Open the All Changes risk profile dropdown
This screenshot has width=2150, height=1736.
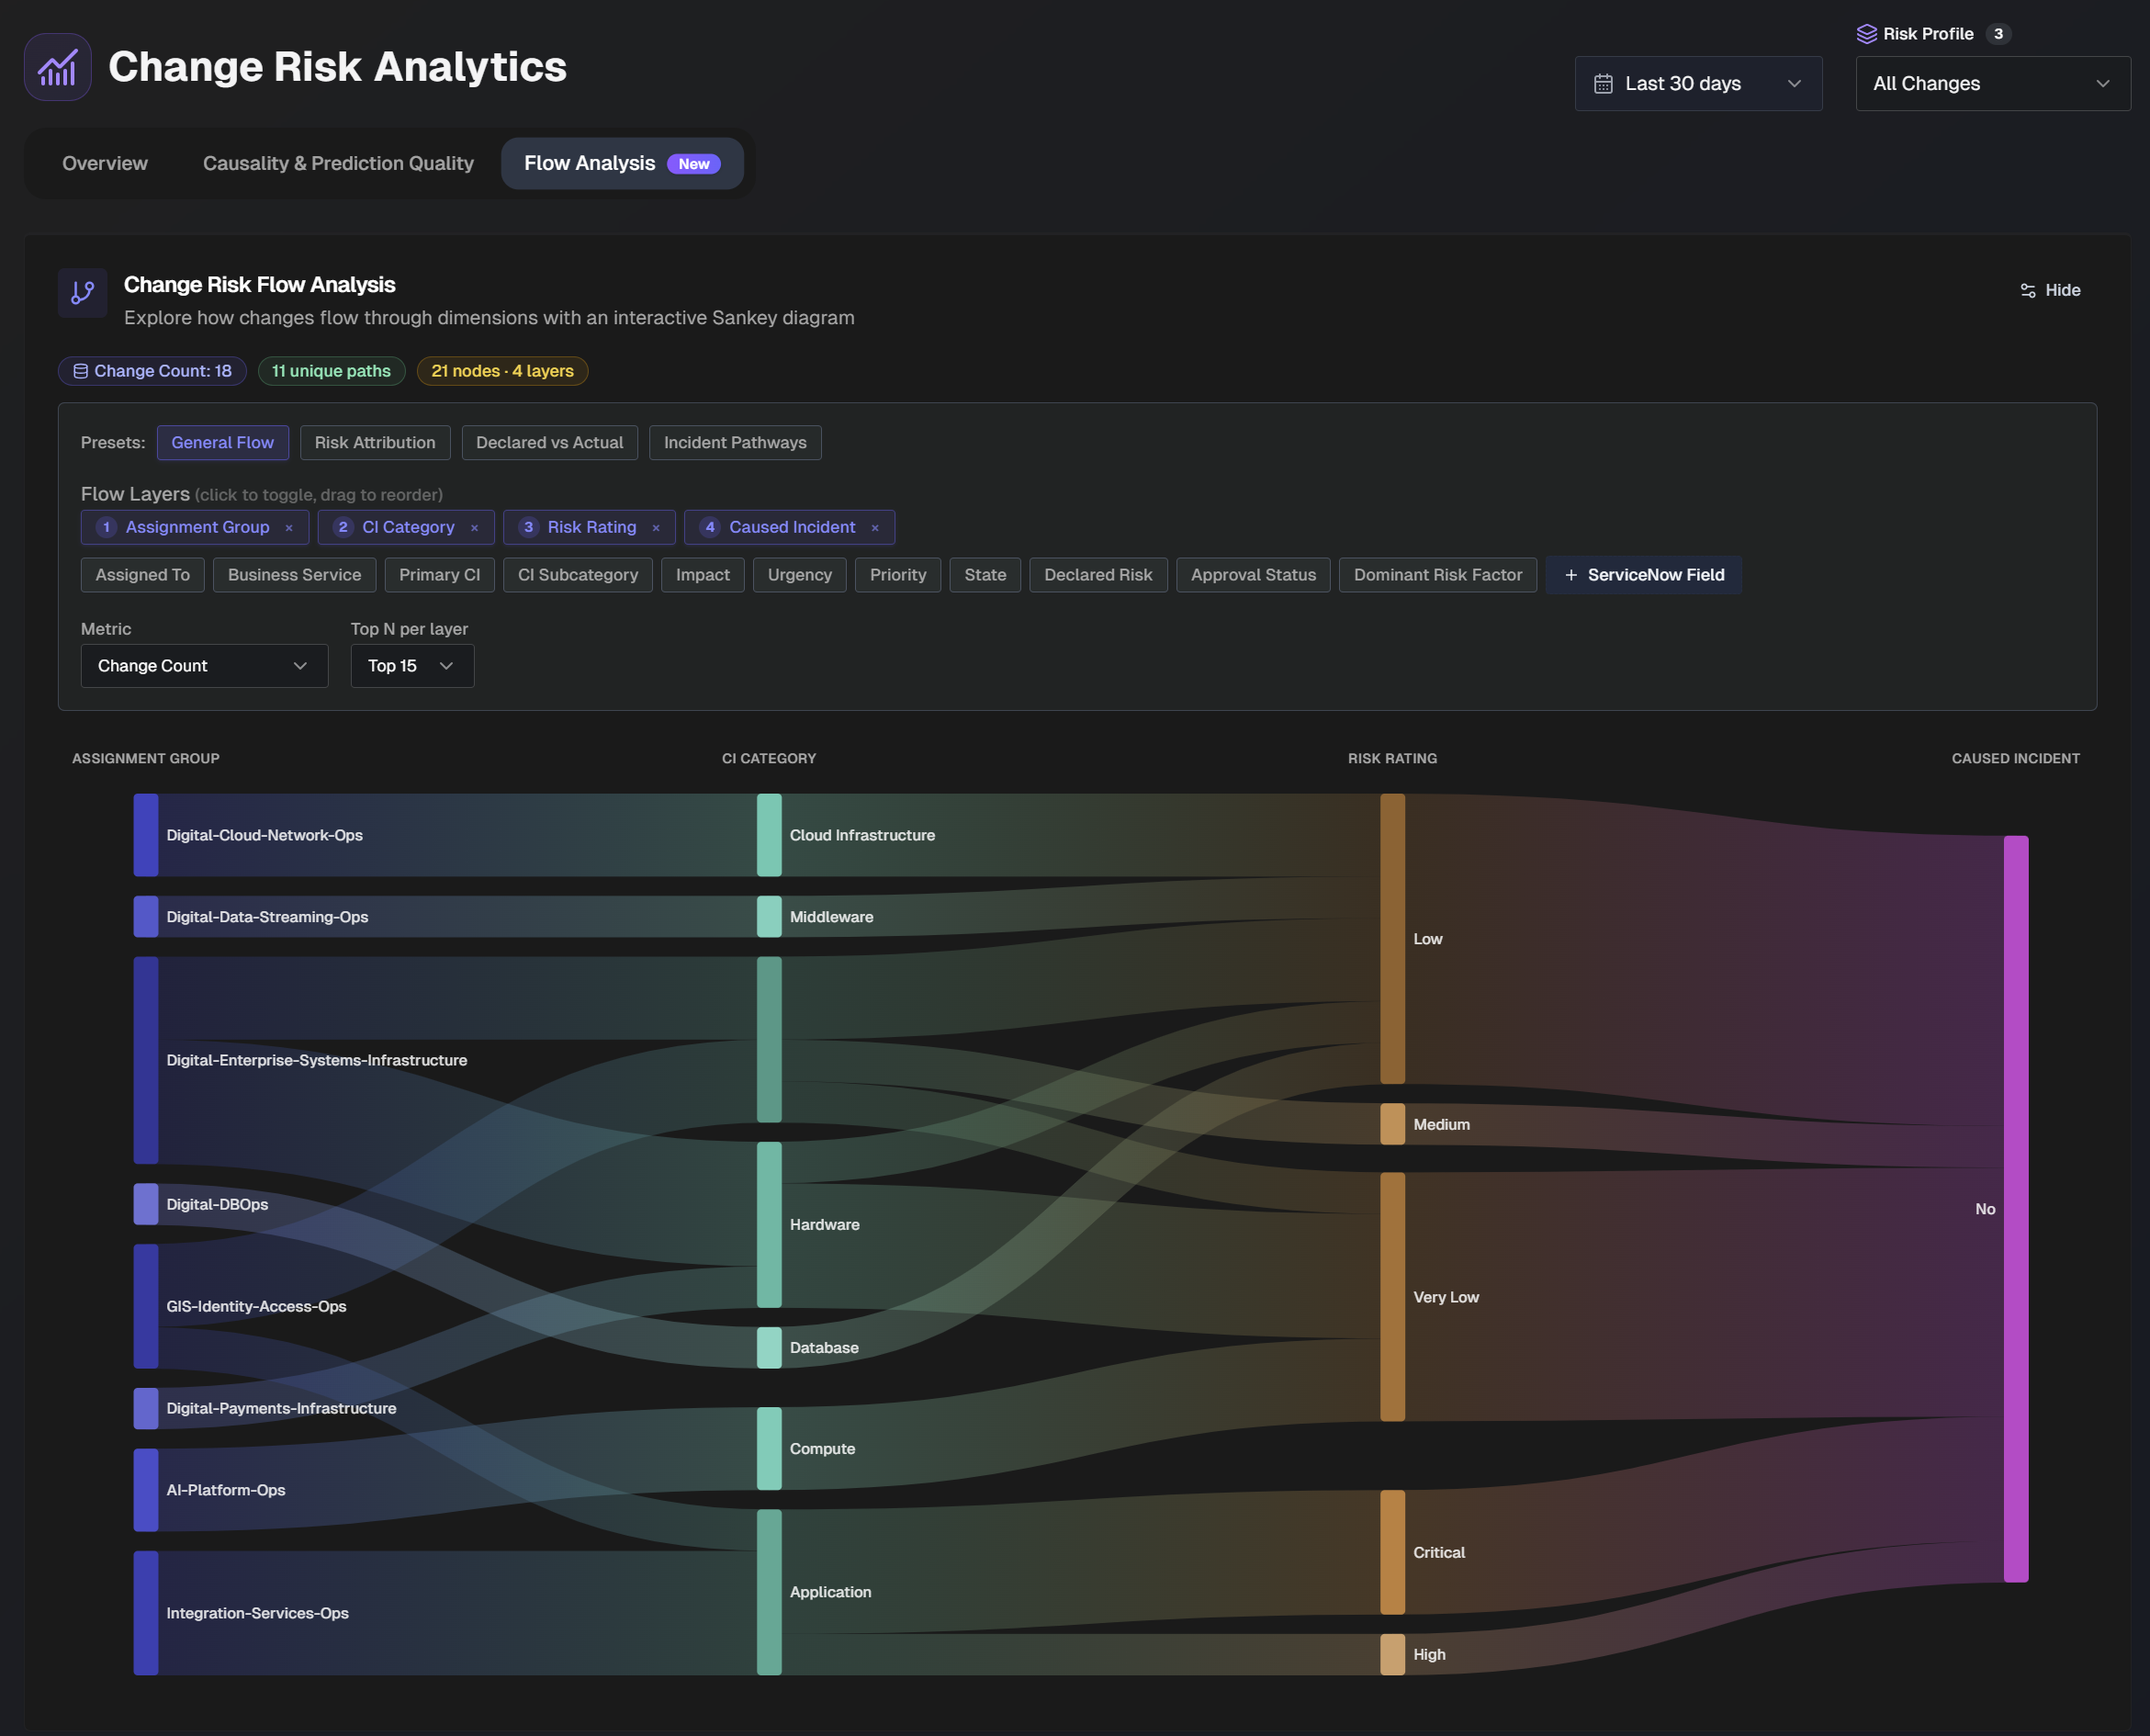click(x=1992, y=84)
